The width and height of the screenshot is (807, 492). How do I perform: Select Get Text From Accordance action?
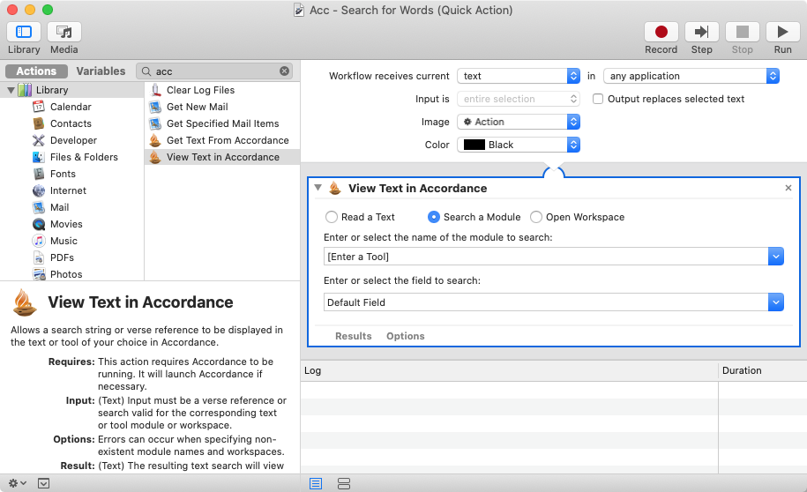point(227,140)
